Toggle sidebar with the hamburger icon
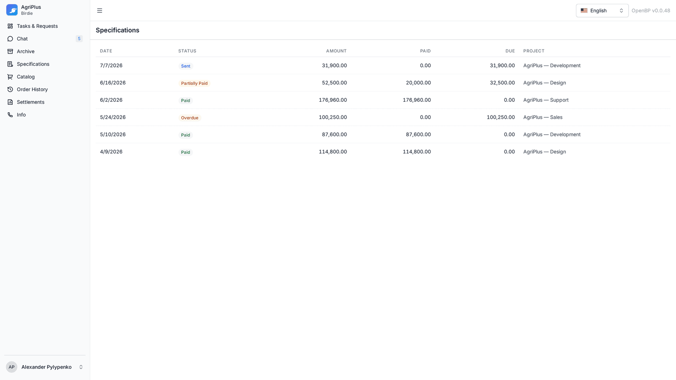The height and width of the screenshot is (380, 676). tap(100, 11)
